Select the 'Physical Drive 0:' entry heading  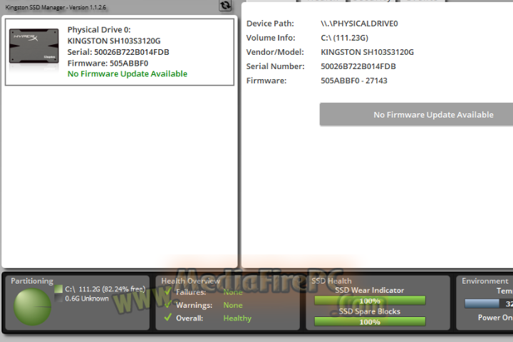[99, 30]
